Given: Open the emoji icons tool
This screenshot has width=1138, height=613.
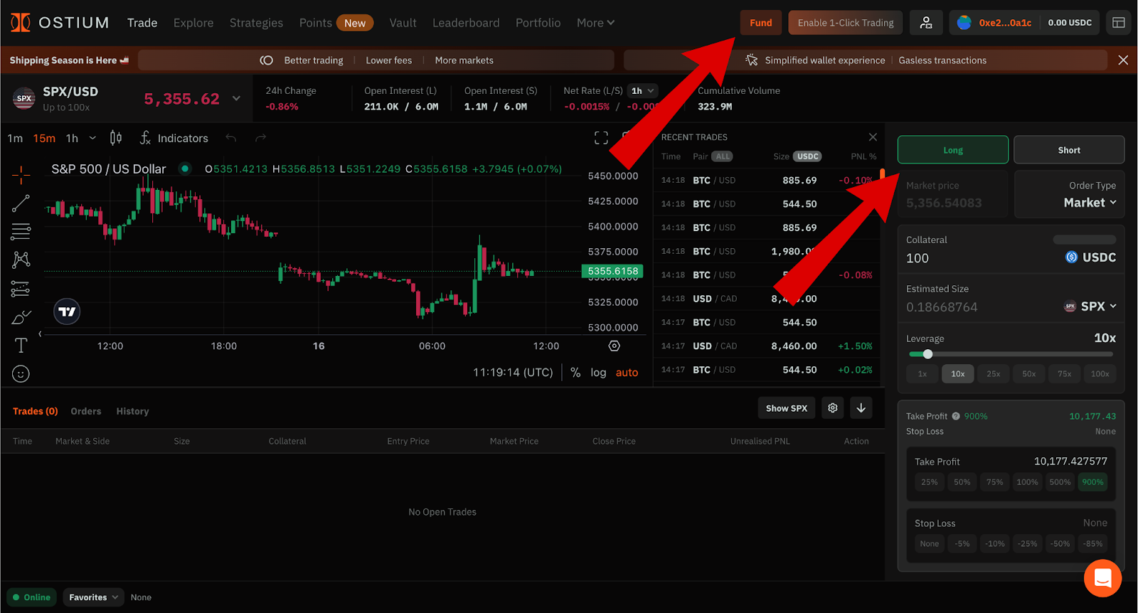Looking at the screenshot, I should [21, 373].
